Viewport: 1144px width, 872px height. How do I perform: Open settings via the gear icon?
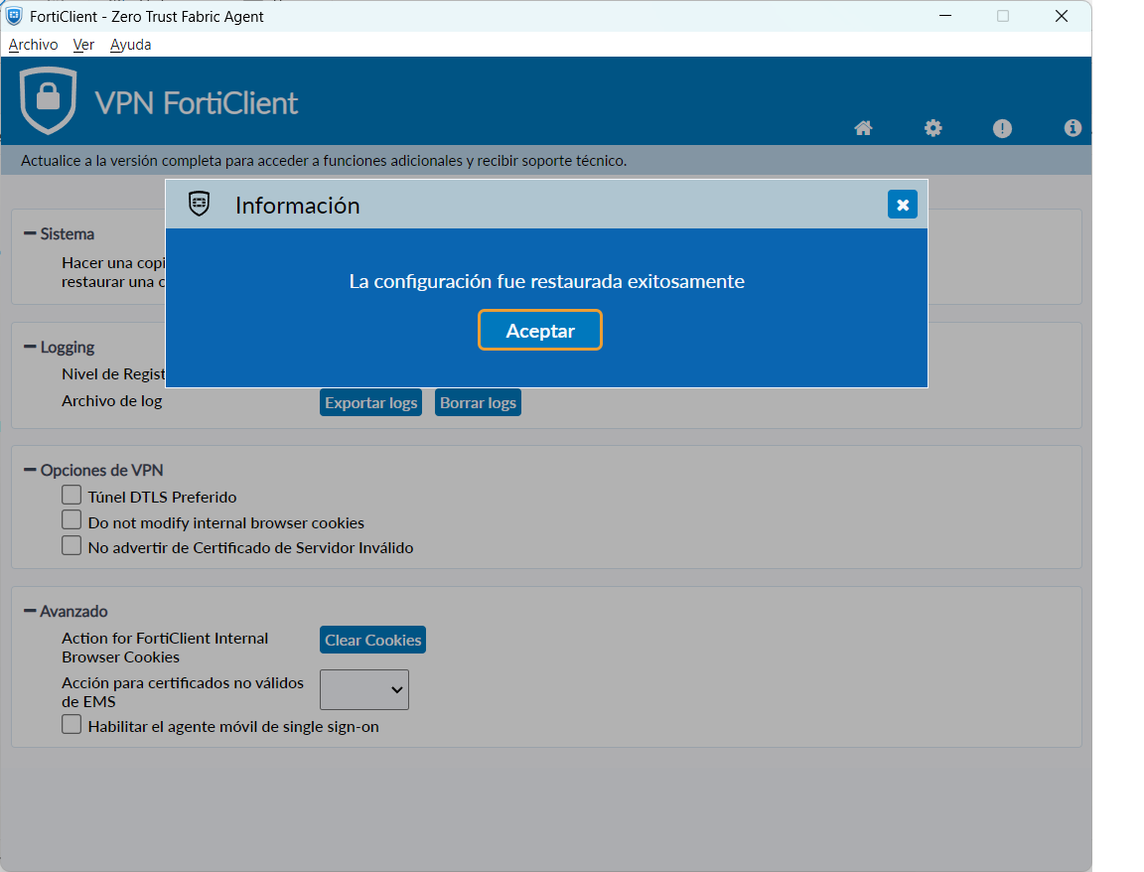[x=932, y=128]
